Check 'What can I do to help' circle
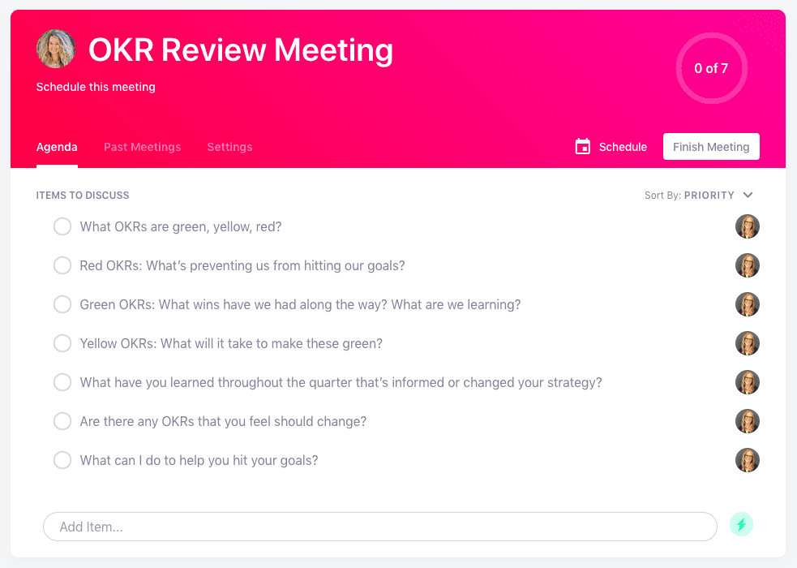The width and height of the screenshot is (797, 568). tap(62, 460)
